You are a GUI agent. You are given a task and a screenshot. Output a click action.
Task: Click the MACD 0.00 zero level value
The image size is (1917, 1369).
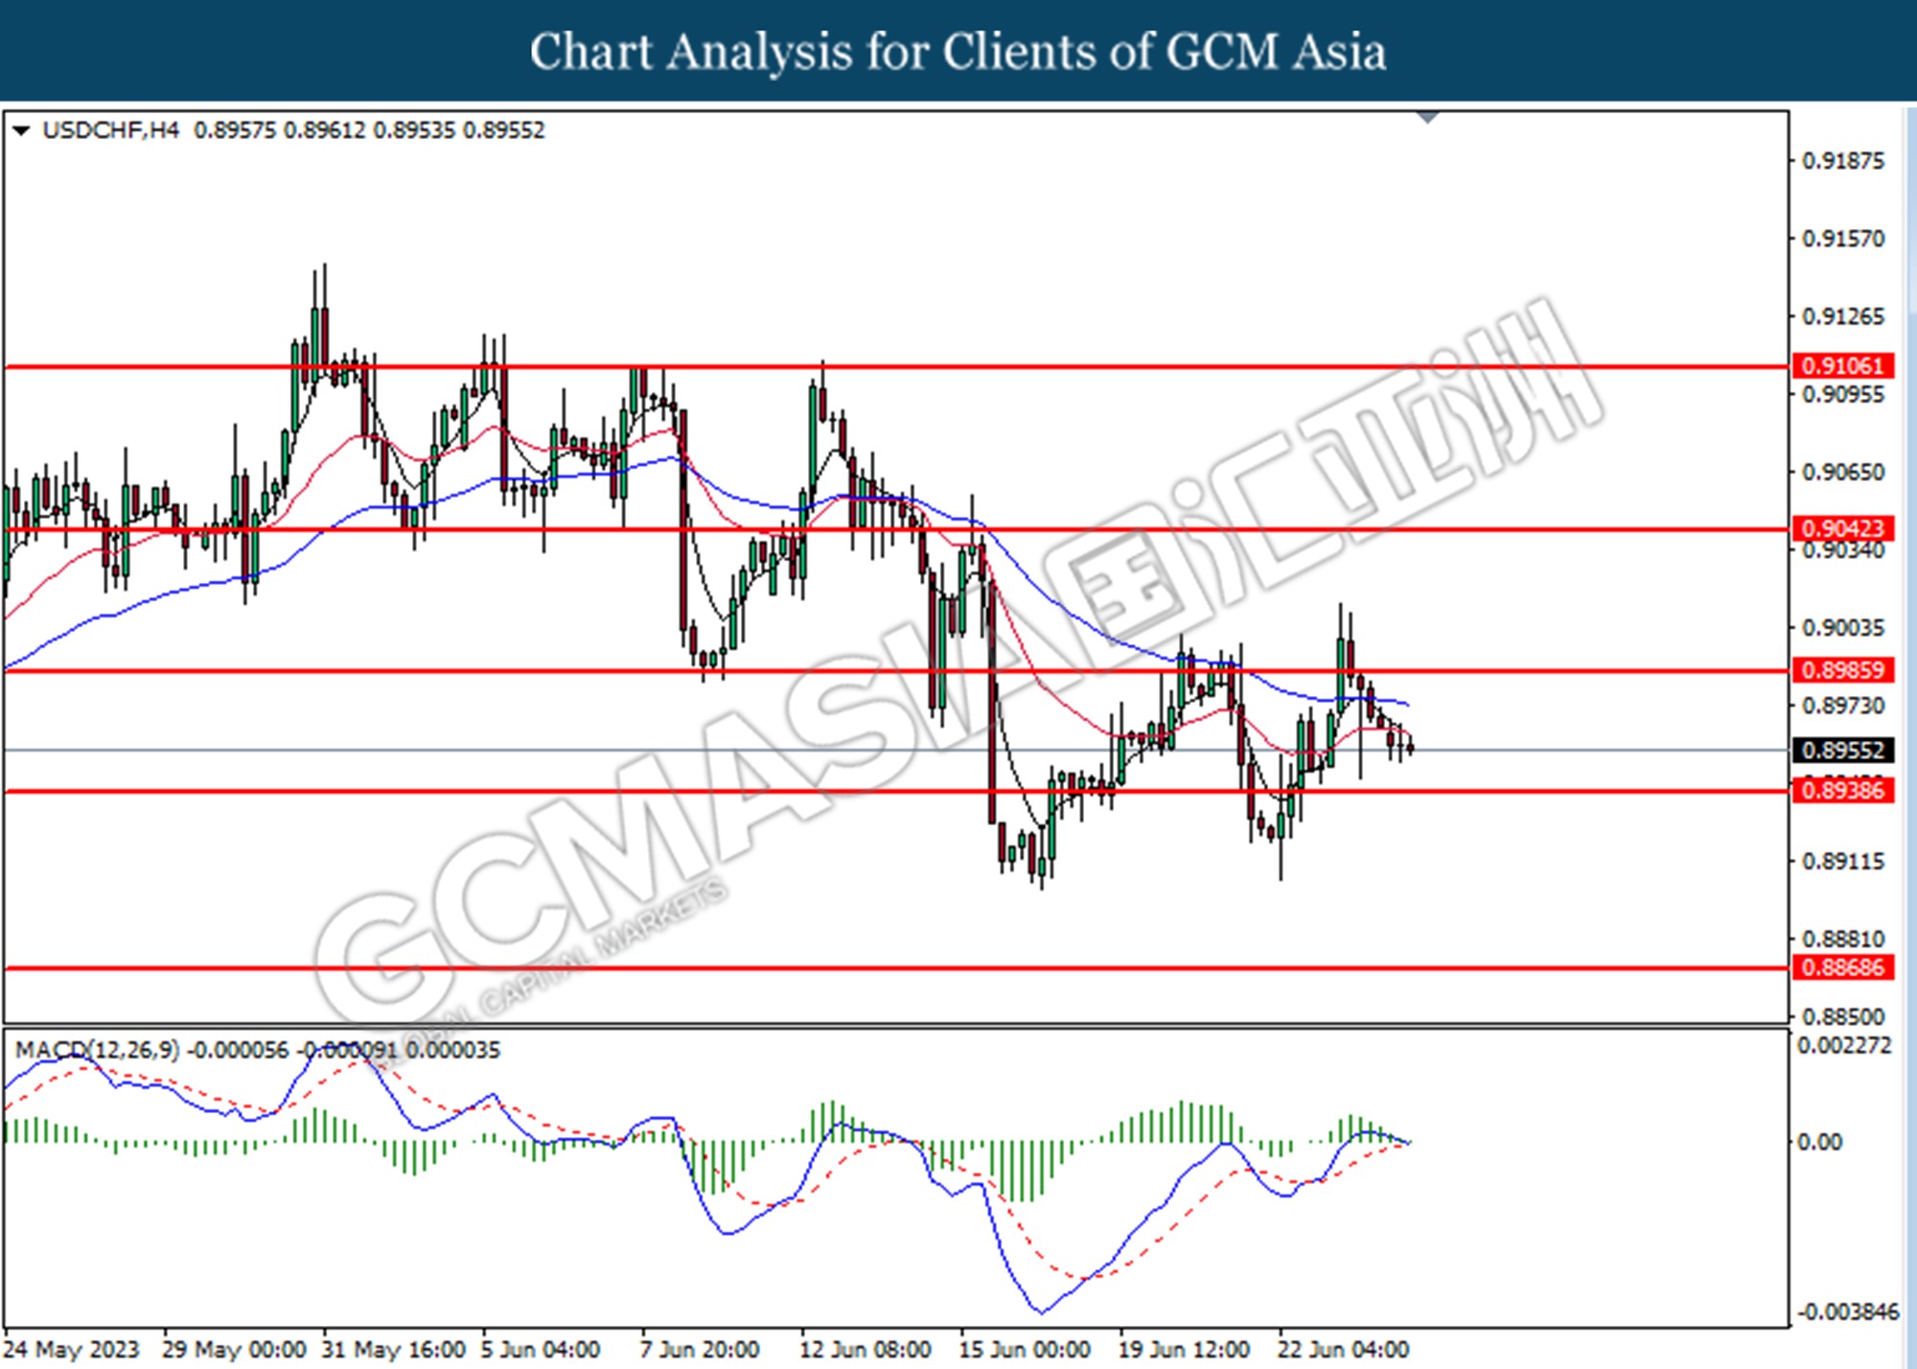(1819, 1142)
